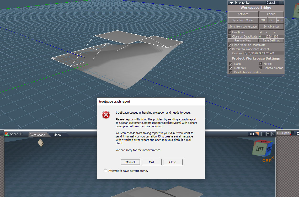Image resolution: width=299 pixels, height=197 pixels.
Task: Click the resize grip of Synchronize panel
Action: point(283,76)
